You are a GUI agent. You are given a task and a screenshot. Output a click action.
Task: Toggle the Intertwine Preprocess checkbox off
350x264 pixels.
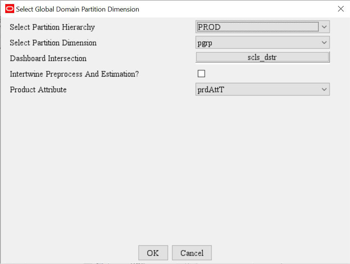coord(201,73)
